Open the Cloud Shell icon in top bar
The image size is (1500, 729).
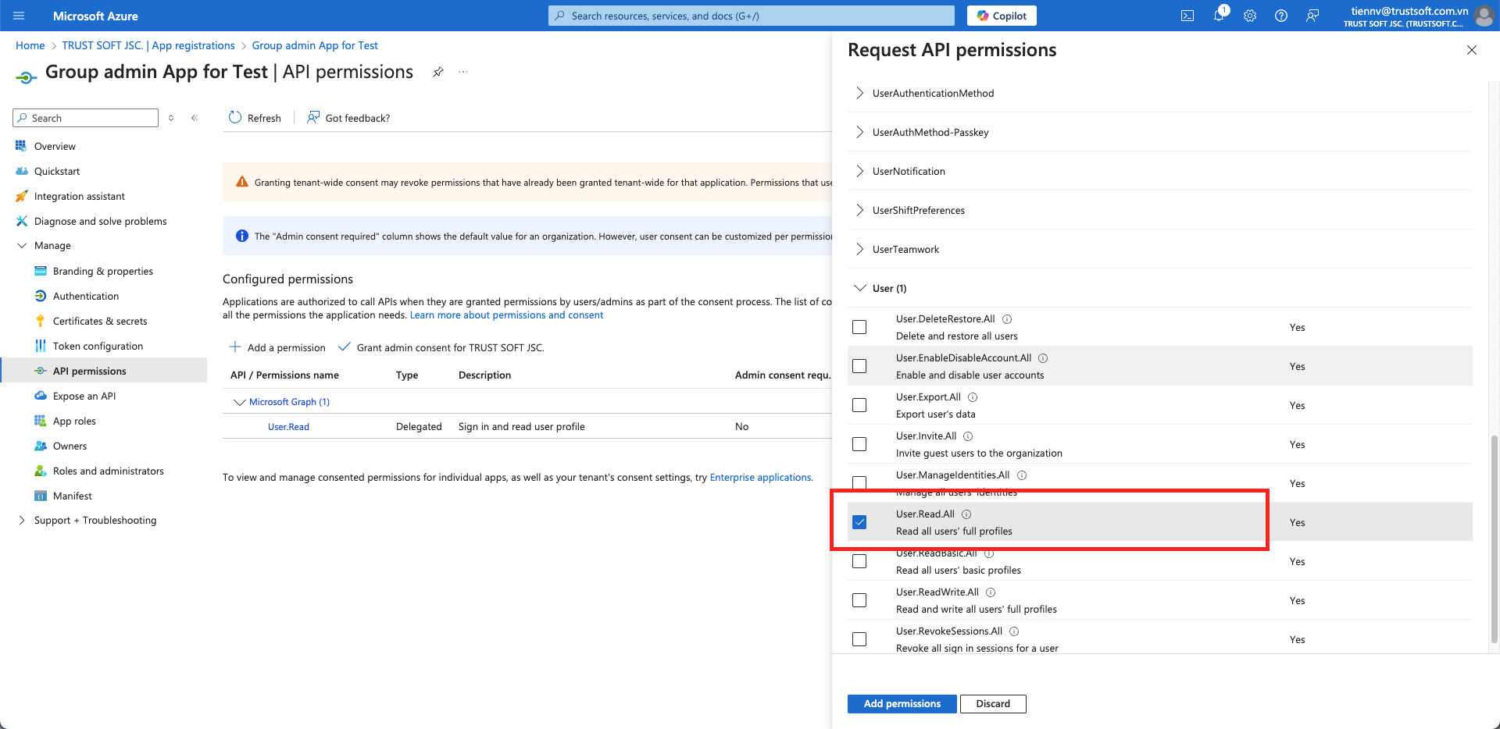(x=1187, y=16)
